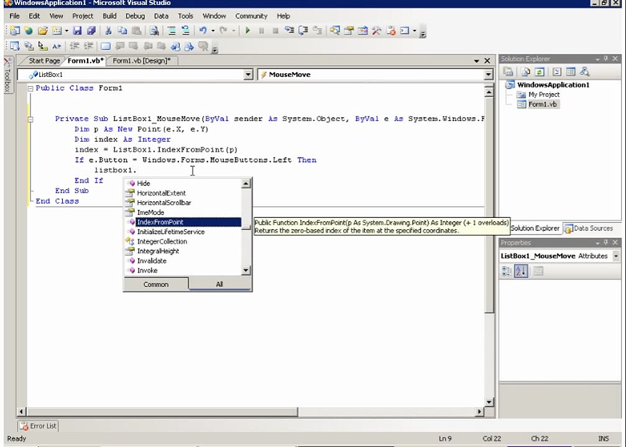
Task: Collapse the ListBox1_MouseMove sub
Action: pos(30,119)
